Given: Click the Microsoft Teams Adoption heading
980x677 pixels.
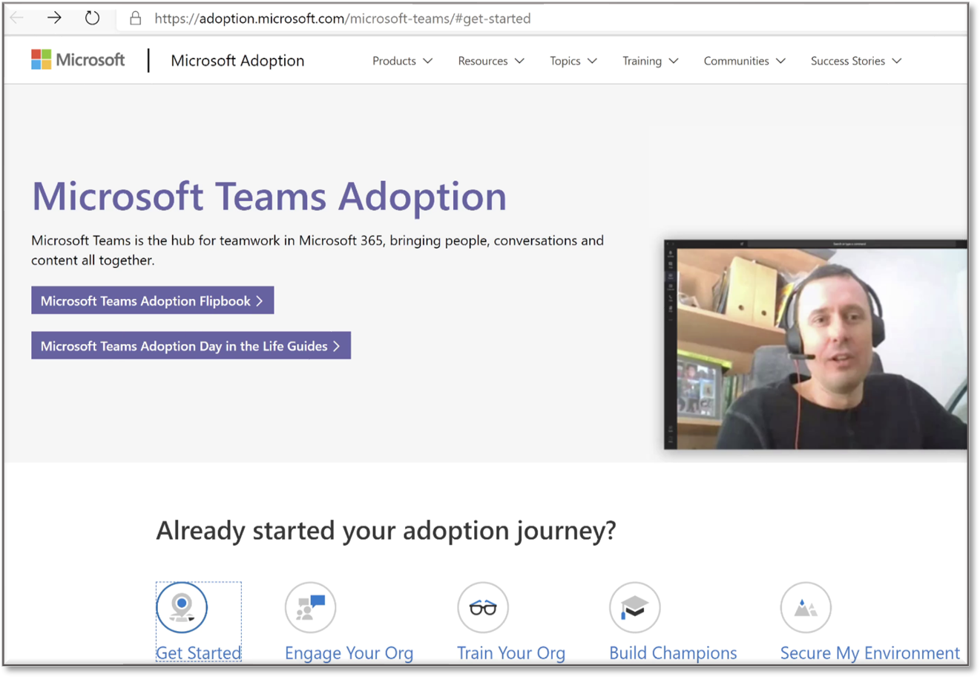Looking at the screenshot, I should (x=269, y=197).
